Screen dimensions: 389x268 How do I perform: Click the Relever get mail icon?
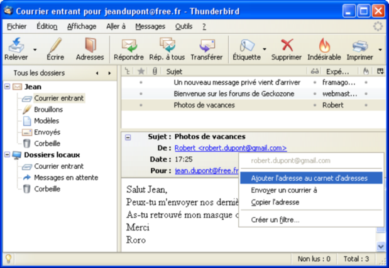tap(16, 45)
